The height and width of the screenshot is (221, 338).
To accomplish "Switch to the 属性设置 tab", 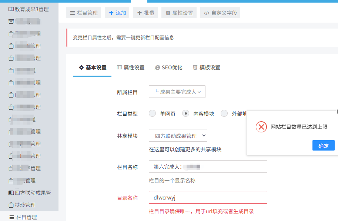I will coord(130,67).
